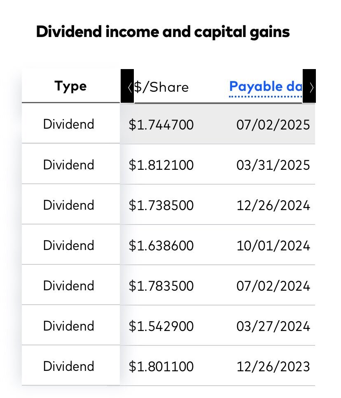Click the $1.801100 dividend amount
Viewport: 341px width, 398px height.
(x=161, y=366)
